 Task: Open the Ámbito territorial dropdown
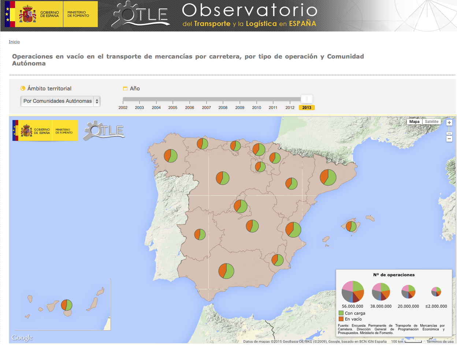coord(60,101)
